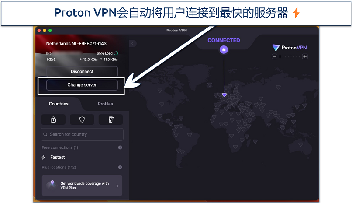The width and height of the screenshot is (352, 203).
Task: Adjust the map zoom slider
Action: (x=290, y=56)
